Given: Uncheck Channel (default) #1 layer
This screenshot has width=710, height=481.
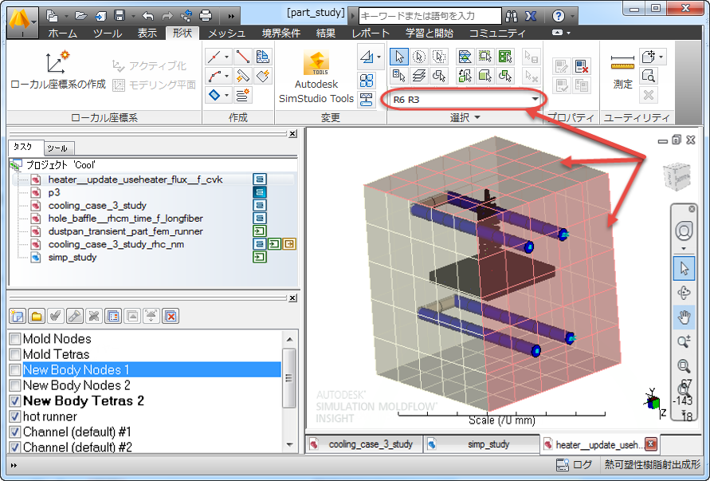Looking at the screenshot, I should 15,432.
